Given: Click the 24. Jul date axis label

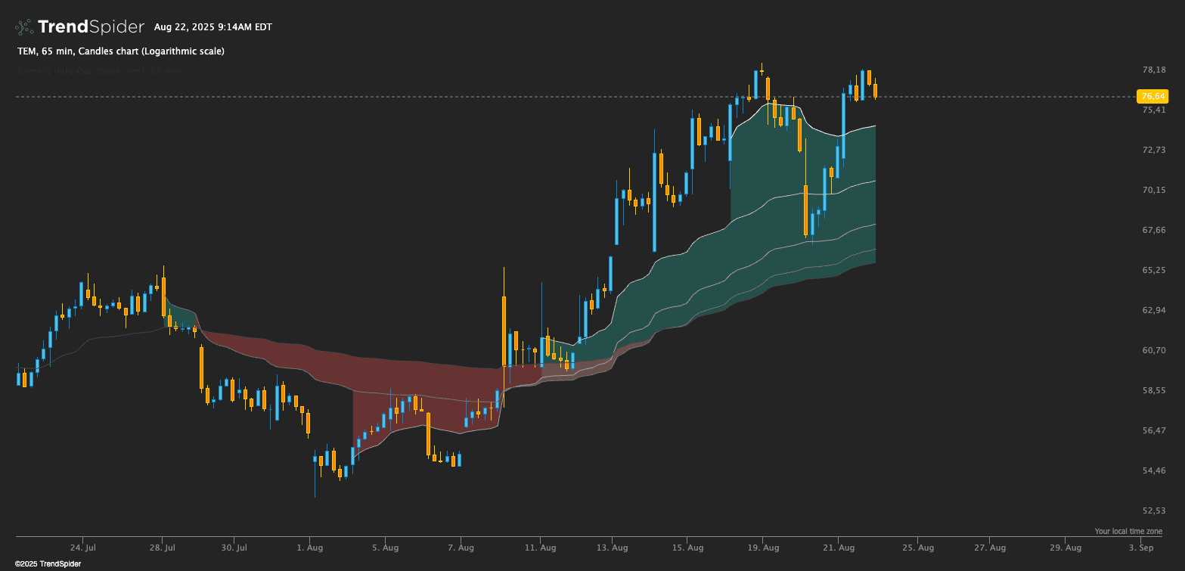Looking at the screenshot, I should (x=82, y=548).
